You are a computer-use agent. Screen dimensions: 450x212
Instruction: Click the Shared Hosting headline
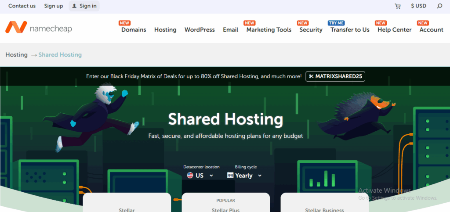225,119
